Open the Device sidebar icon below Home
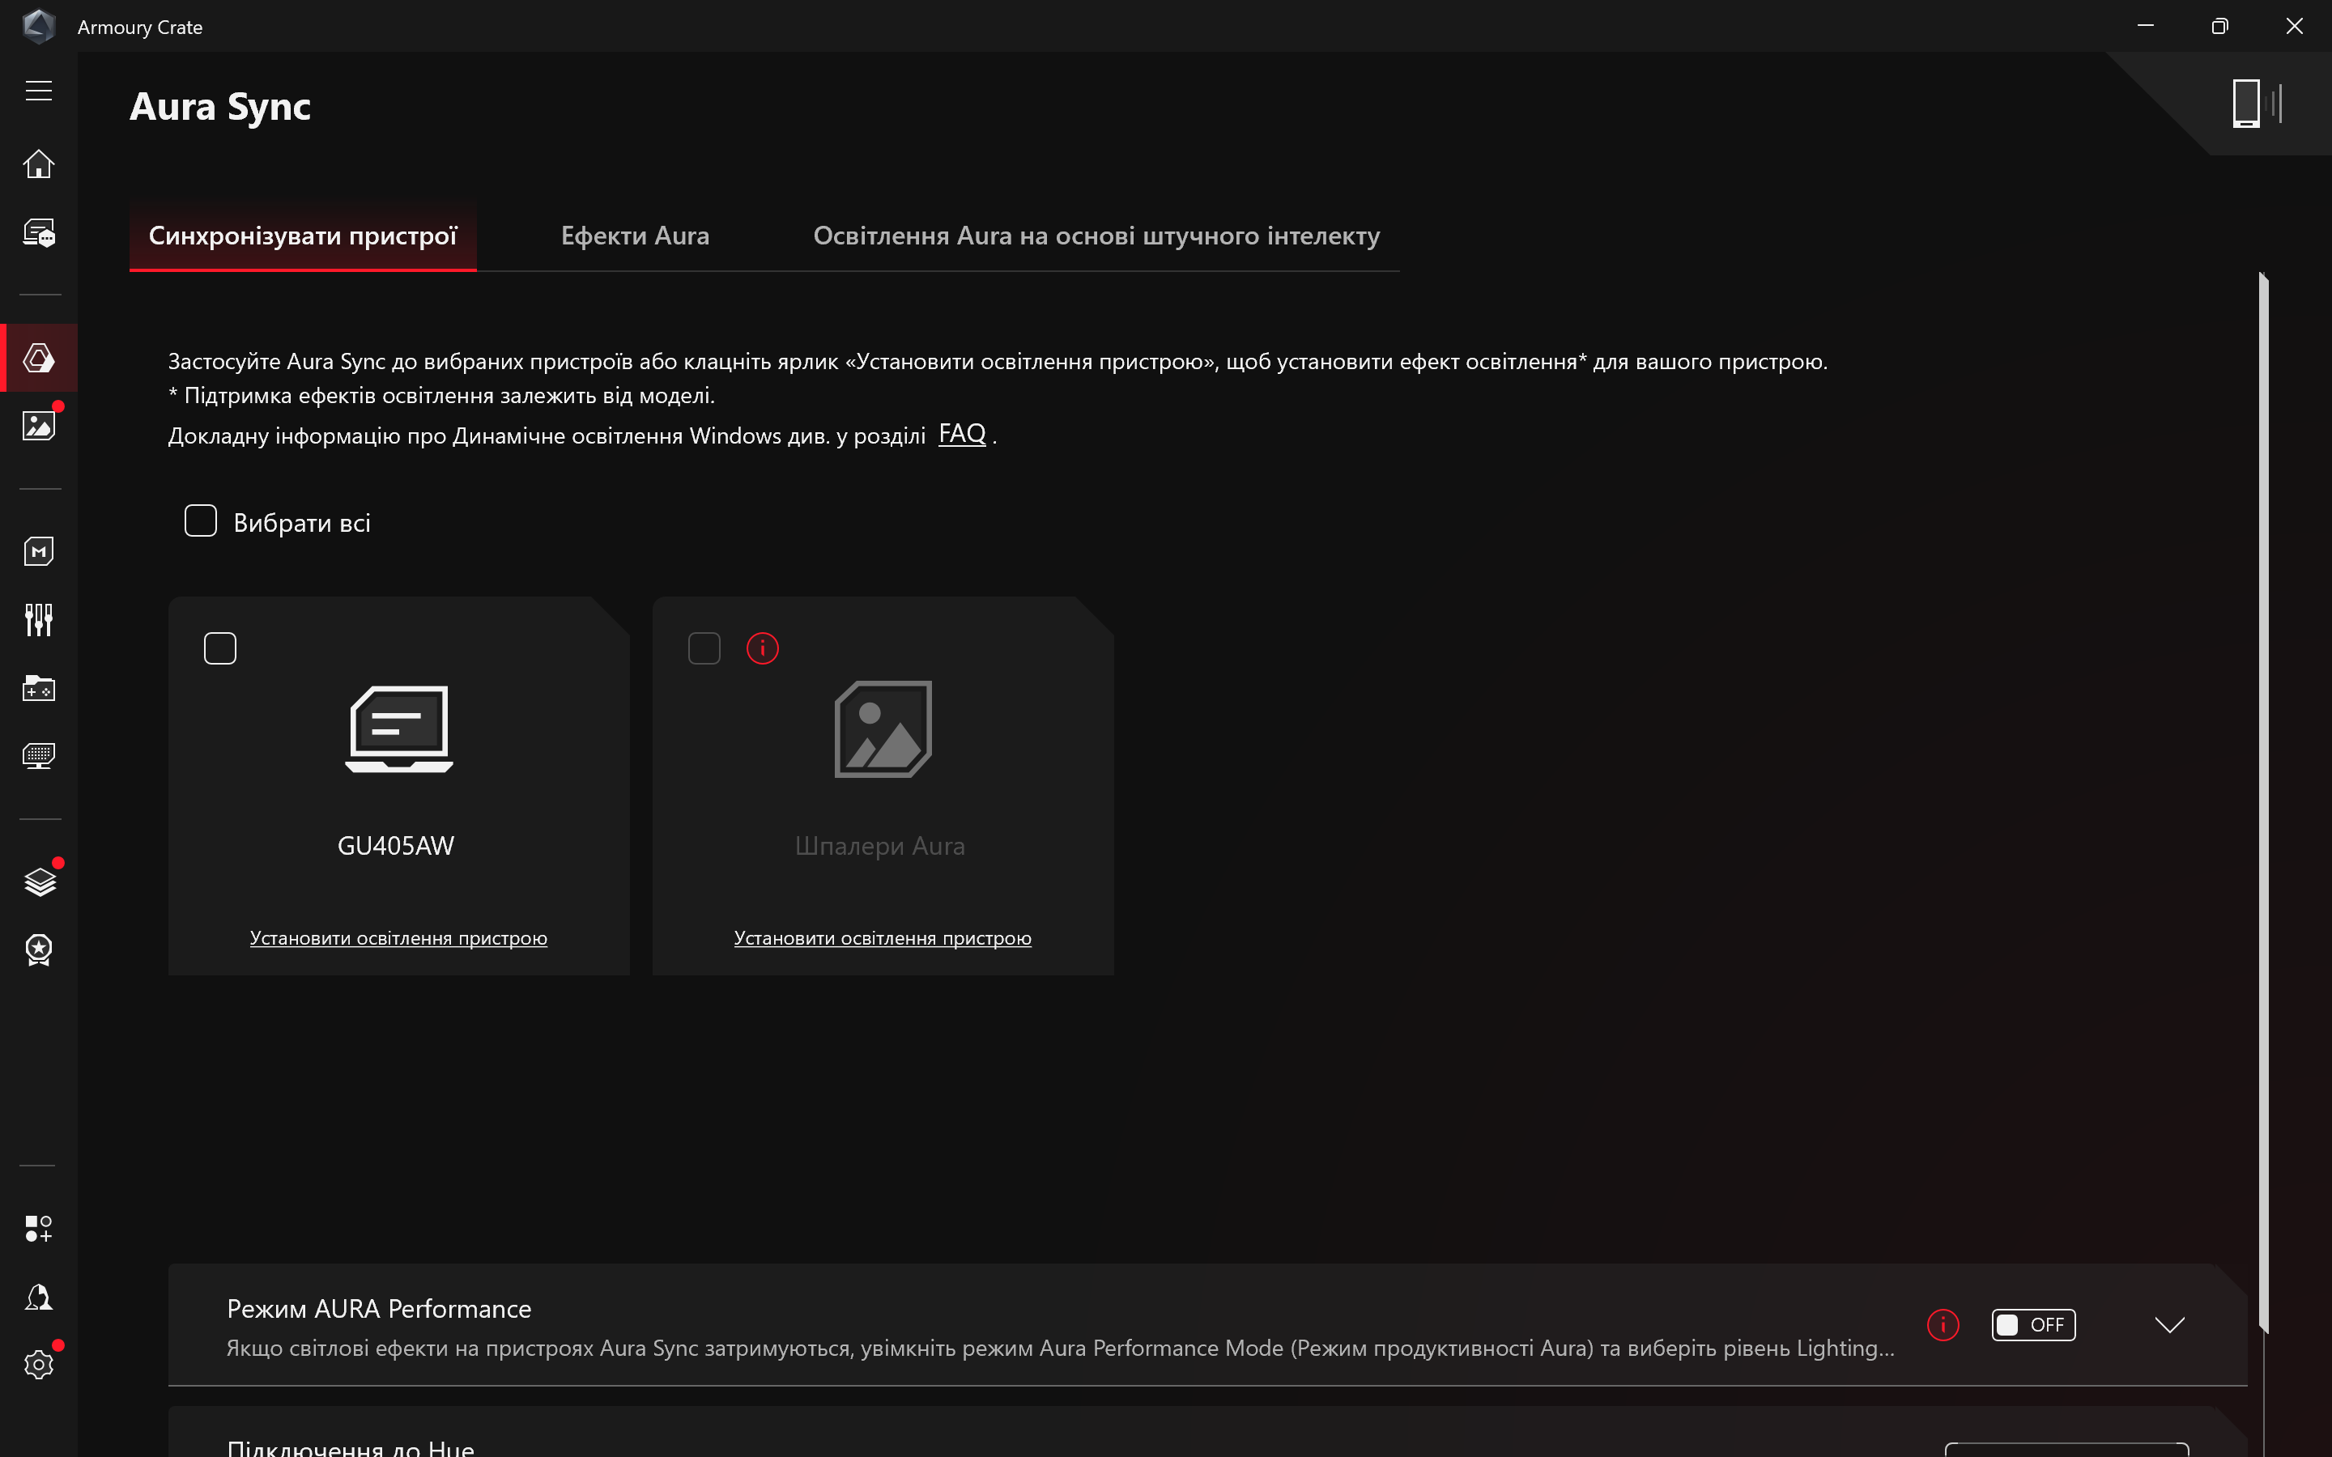Screen dimensions: 2332x1457 (x=39, y=232)
